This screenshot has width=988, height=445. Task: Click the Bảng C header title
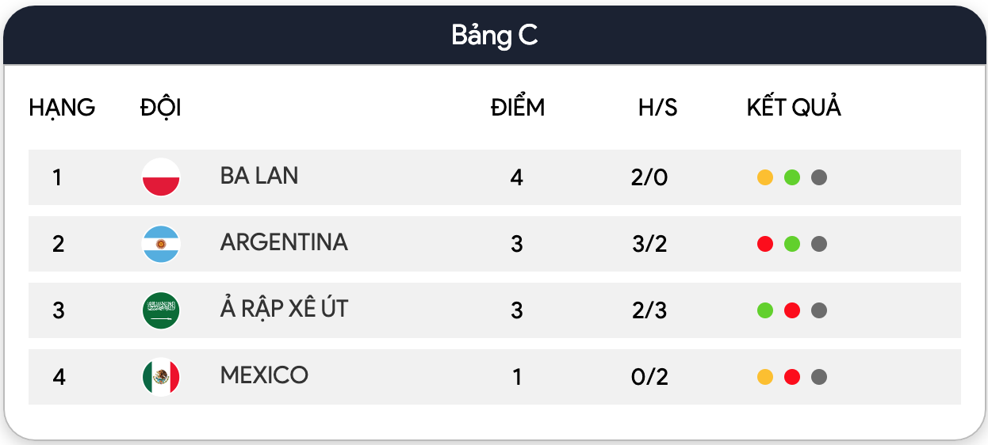(x=495, y=35)
